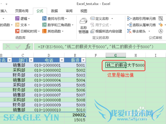Select salary cell showing 5001
The width and height of the screenshot is (166, 124).
(x=75, y=65)
